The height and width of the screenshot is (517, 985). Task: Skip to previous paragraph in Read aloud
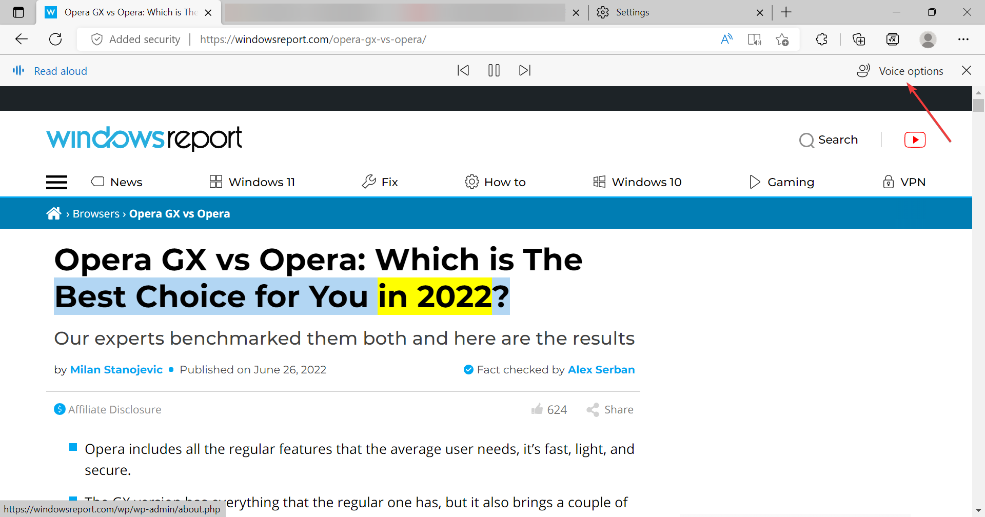click(463, 70)
